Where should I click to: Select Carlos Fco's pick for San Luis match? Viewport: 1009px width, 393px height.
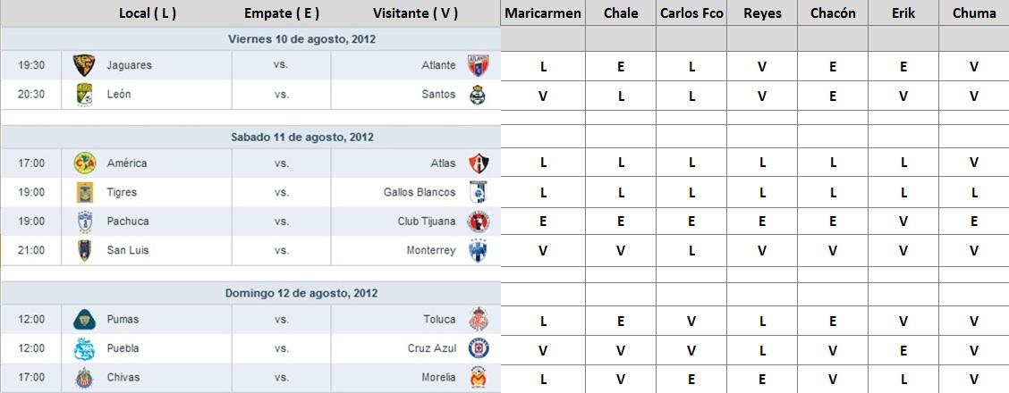click(x=691, y=250)
